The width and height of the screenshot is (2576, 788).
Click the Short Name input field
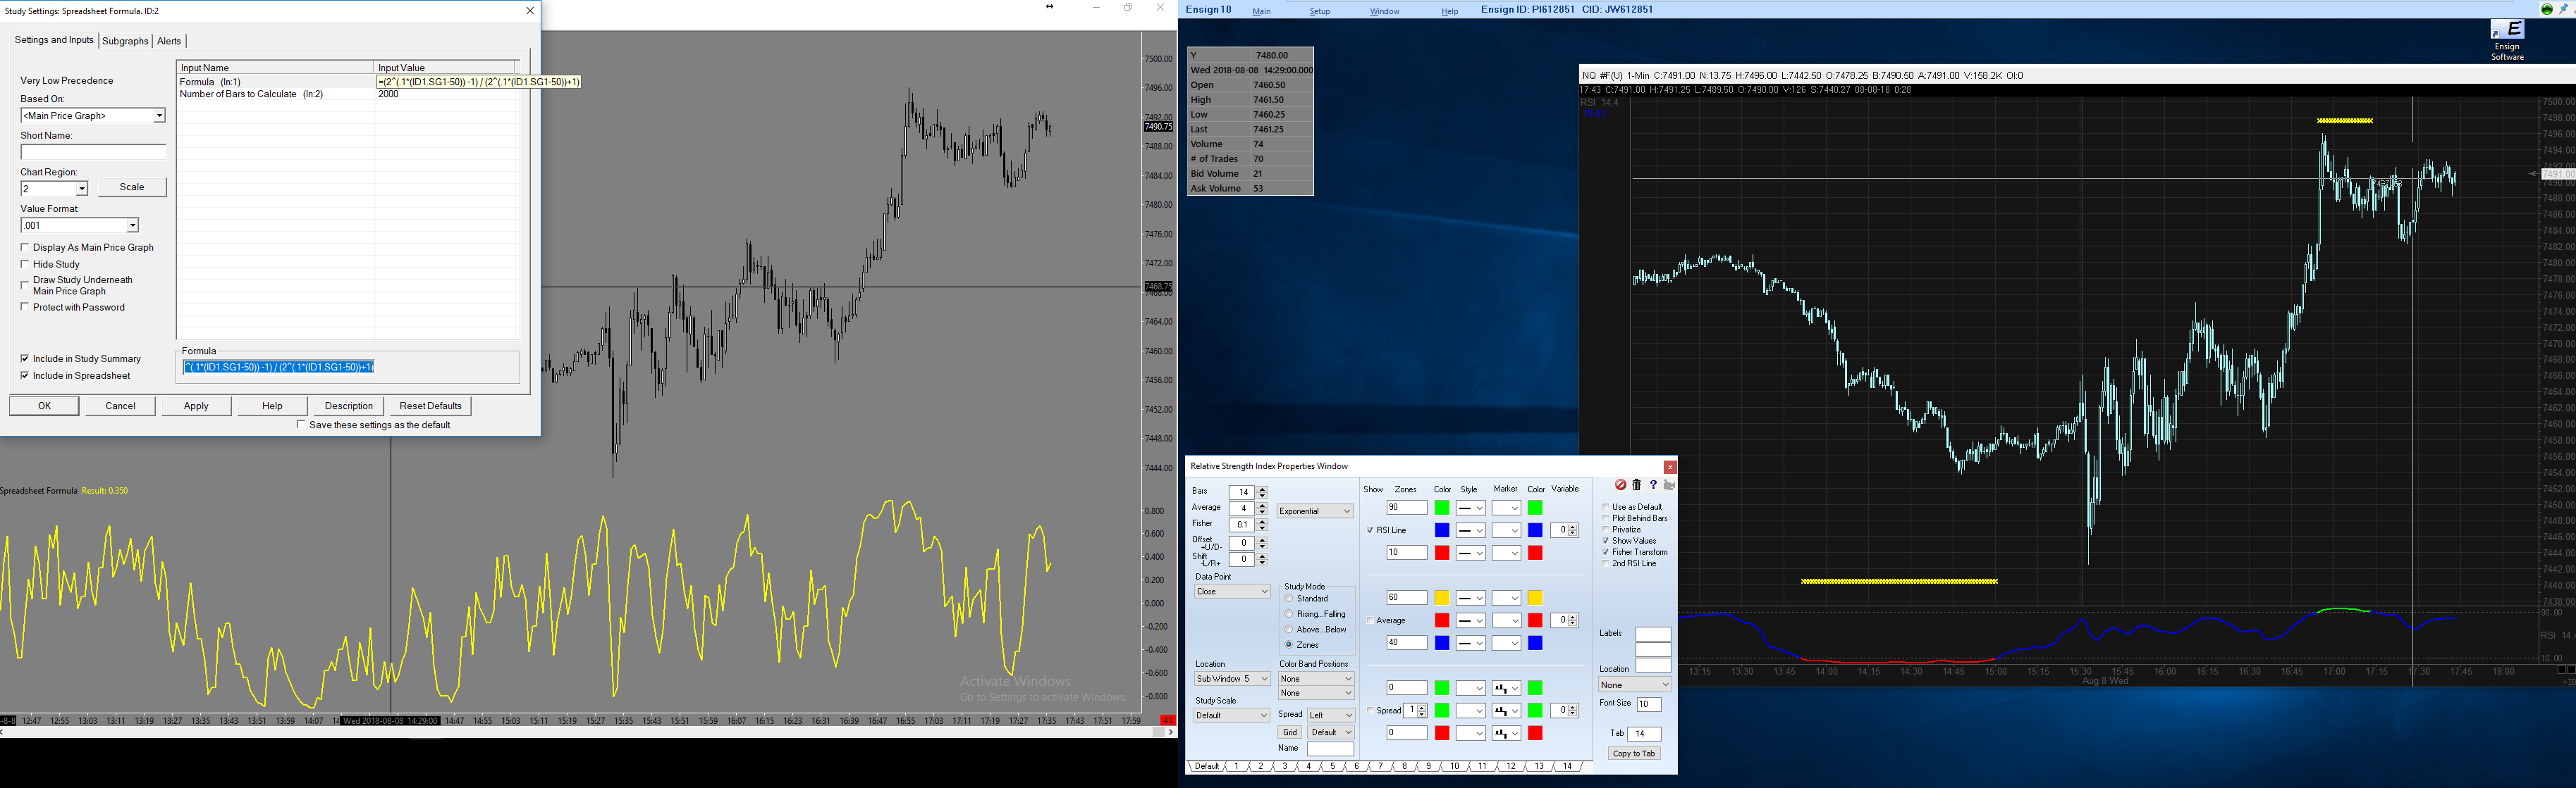(93, 152)
